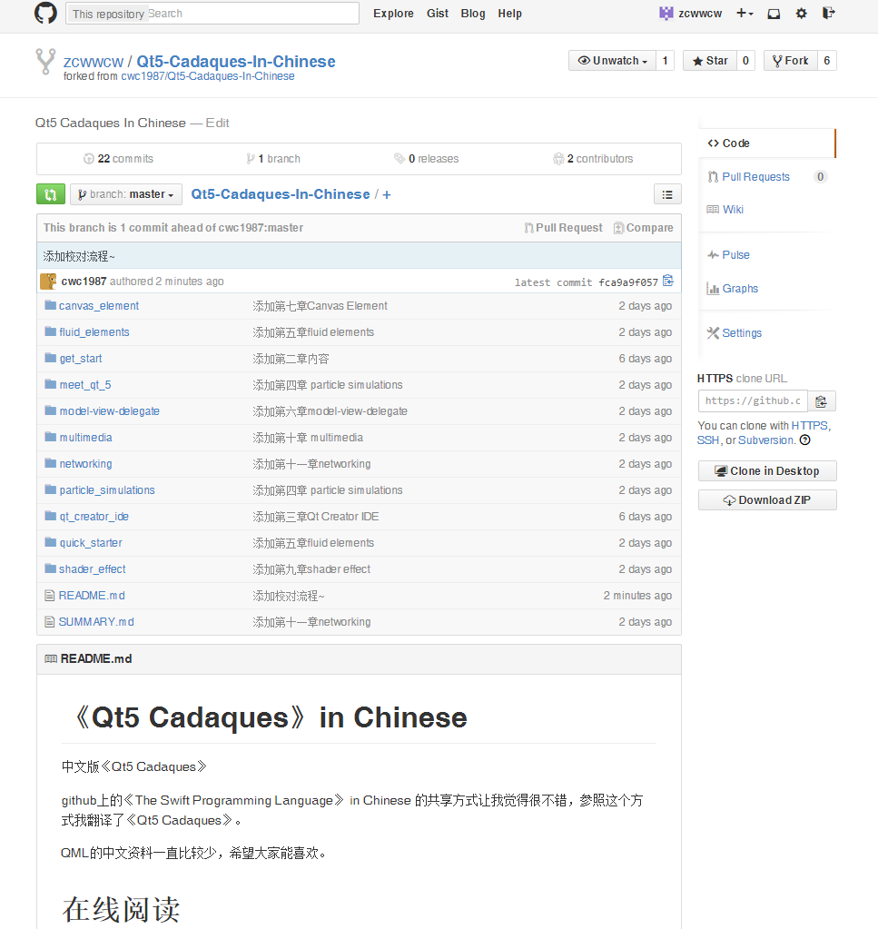Click the zcwwcw user avatar
Viewport: 878px width, 929px height.
[666, 13]
